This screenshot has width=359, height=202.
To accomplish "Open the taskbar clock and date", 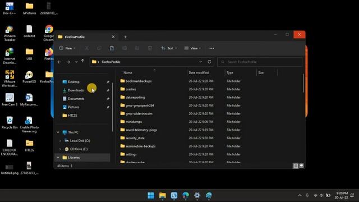I will pyautogui.click(x=341, y=195).
